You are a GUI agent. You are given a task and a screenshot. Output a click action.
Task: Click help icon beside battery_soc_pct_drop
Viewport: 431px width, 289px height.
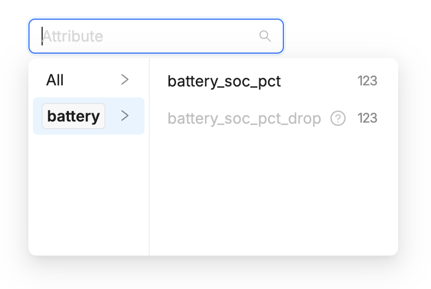point(338,118)
